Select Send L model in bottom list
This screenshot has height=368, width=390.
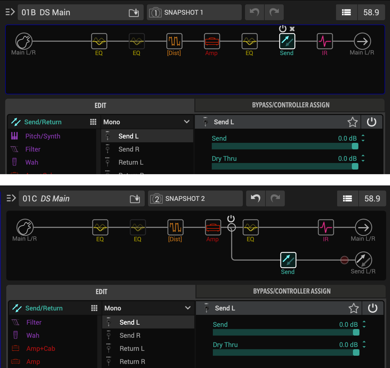click(x=148, y=322)
